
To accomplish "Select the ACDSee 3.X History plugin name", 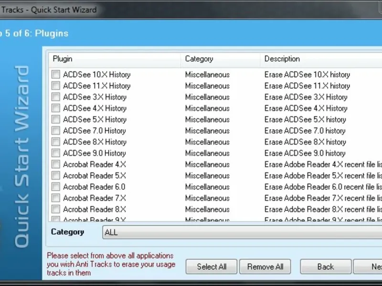I will 95,97.
